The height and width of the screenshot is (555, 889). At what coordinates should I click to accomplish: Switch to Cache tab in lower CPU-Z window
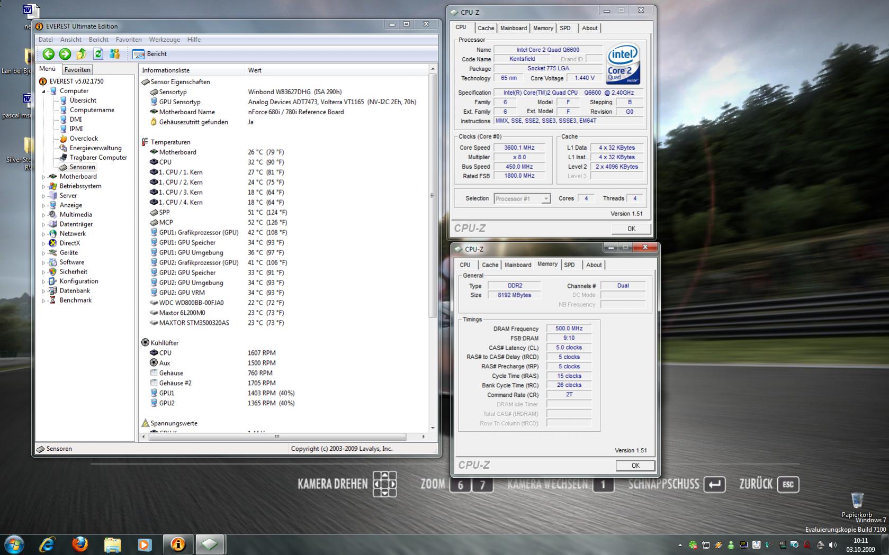pyautogui.click(x=490, y=265)
